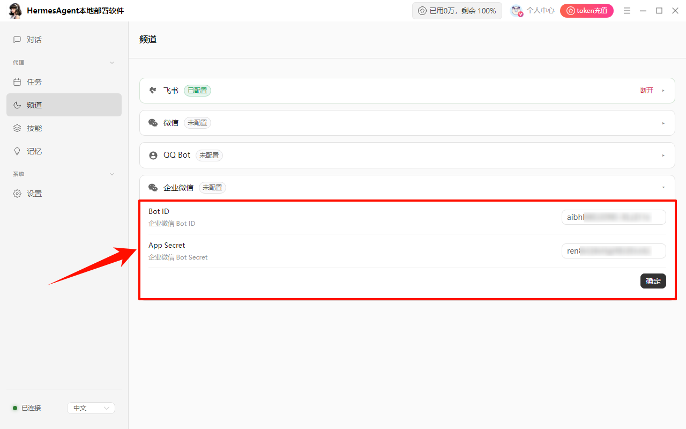Click the QQ Bot 未配置 badge
The width and height of the screenshot is (686, 429).
(209, 156)
